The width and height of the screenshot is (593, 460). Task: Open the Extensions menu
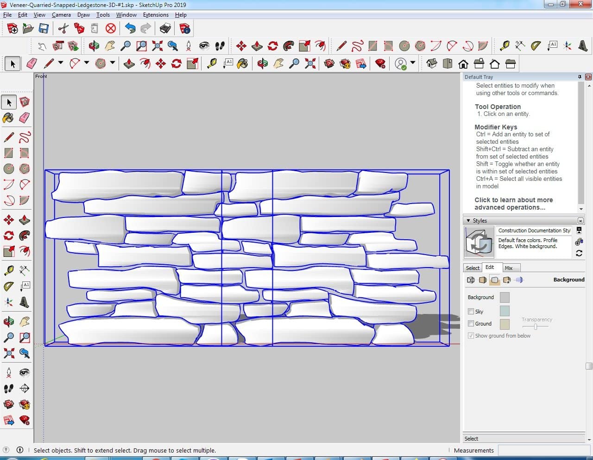(156, 15)
